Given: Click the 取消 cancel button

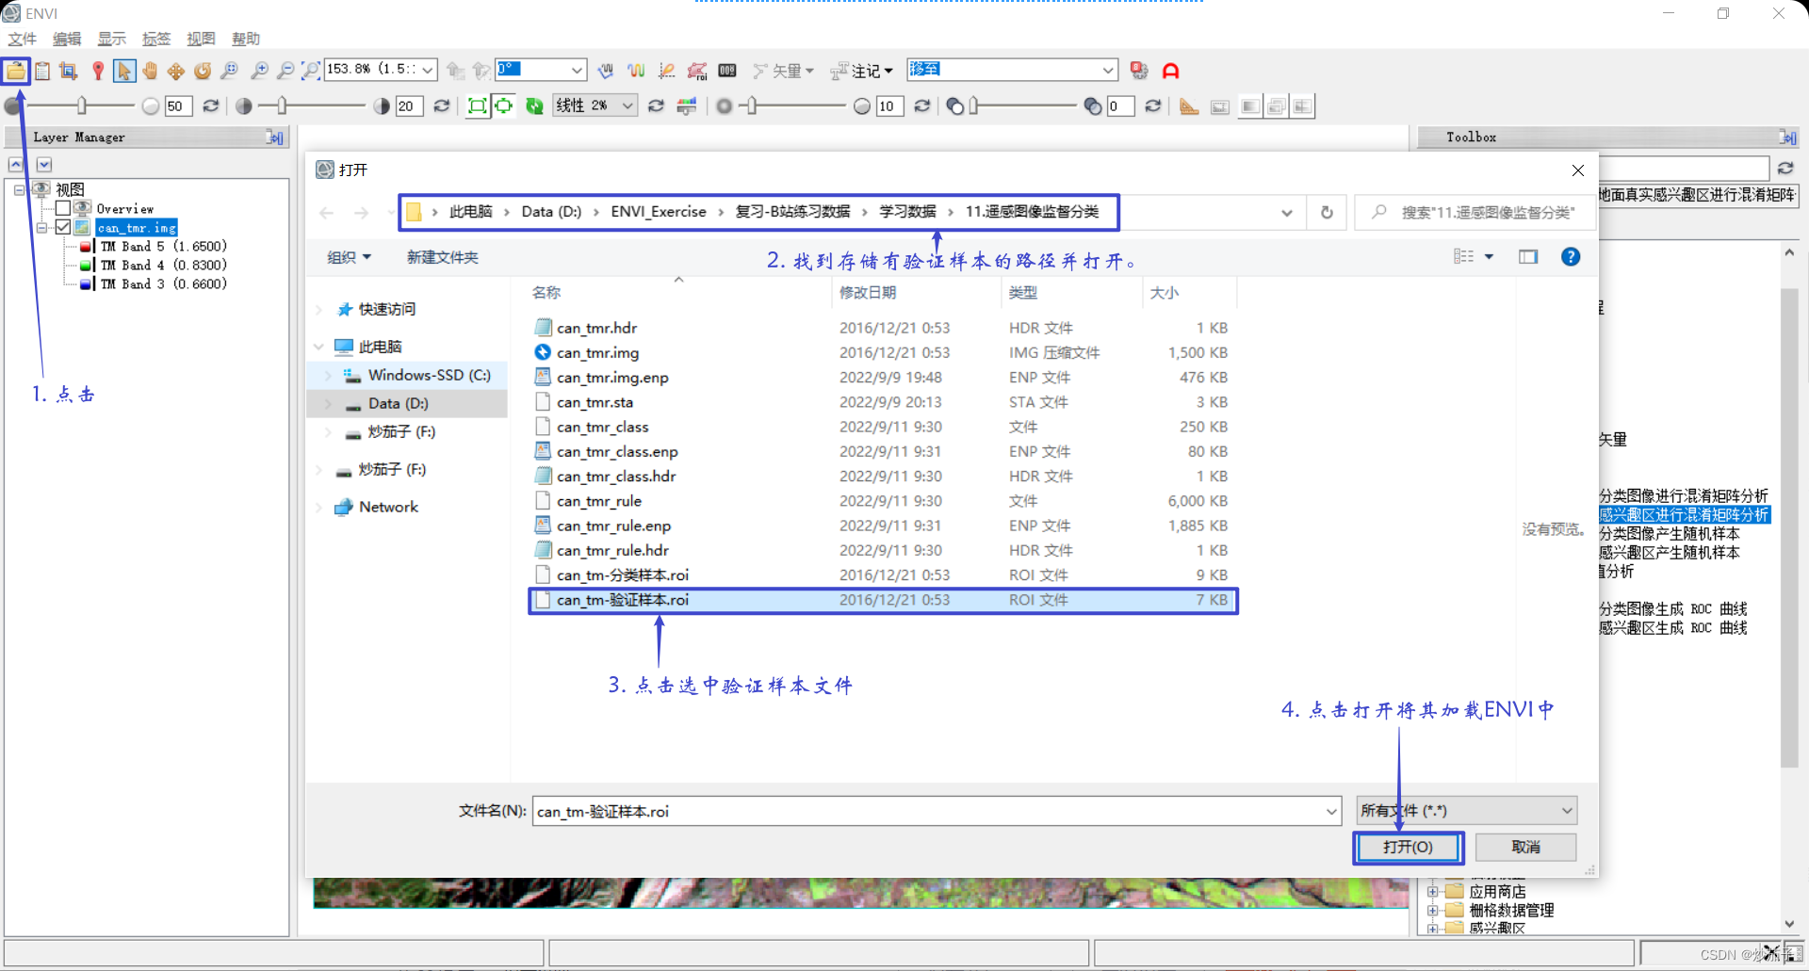Looking at the screenshot, I should point(1526,848).
